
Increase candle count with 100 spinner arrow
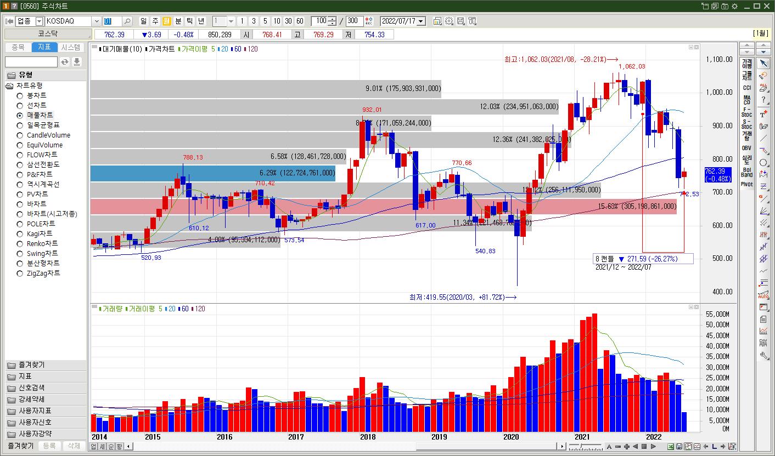(332, 19)
